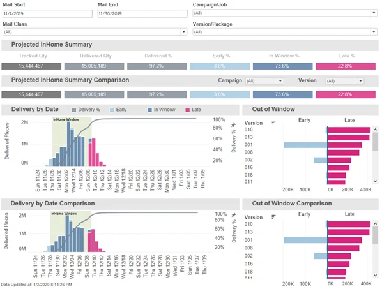This screenshot has height=289, width=382.
Task: Click the Mail End date field
Action: pos(142,13)
